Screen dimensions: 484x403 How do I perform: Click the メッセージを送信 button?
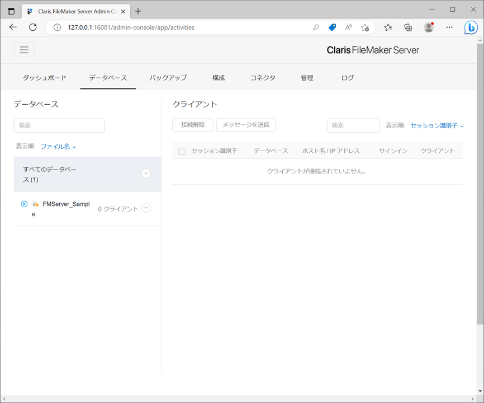pos(246,125)
